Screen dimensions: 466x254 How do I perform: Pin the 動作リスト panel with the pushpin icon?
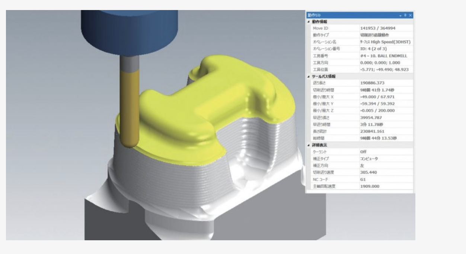point(405,15)
